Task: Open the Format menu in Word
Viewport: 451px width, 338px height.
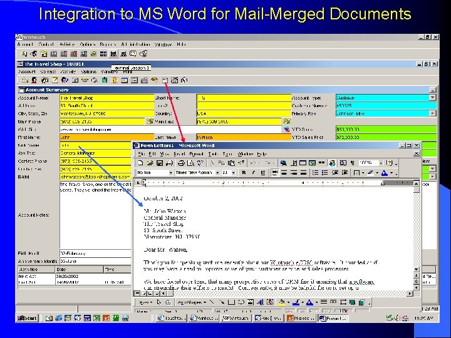Action: click(x=197, y=154)
